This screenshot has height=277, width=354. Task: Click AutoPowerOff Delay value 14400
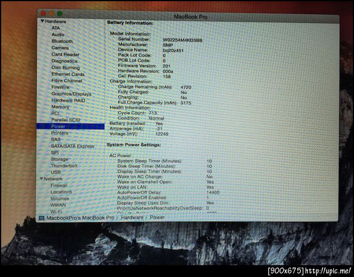pyautogui.click(x=213, y=193)
